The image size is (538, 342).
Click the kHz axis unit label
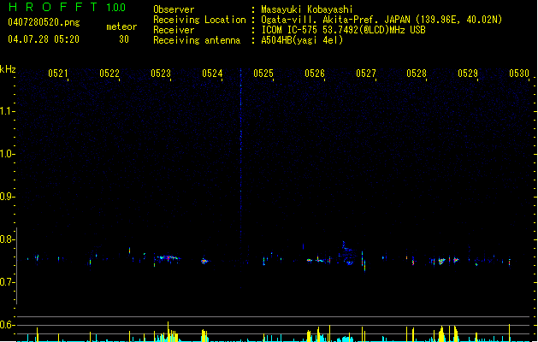point(8,69)
